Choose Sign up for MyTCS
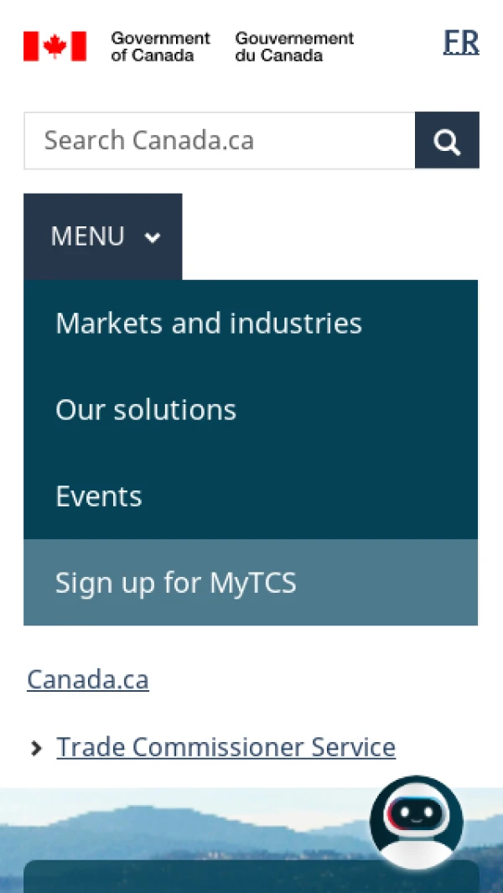This screenshot has height=893, width=503. pos(176,583)
